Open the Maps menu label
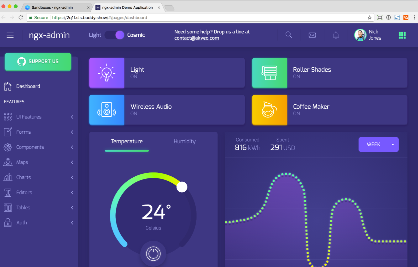The height and width of the screenshot is (267, 418). click(22, 162)
